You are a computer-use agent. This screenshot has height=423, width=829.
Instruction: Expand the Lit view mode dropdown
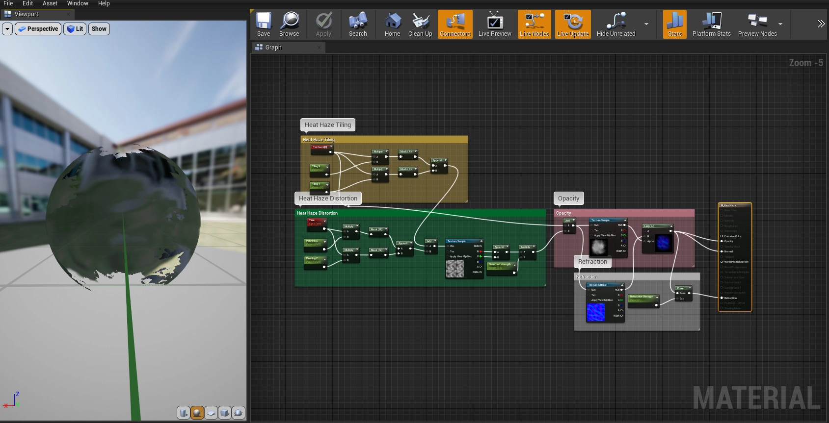click(75, 29)
